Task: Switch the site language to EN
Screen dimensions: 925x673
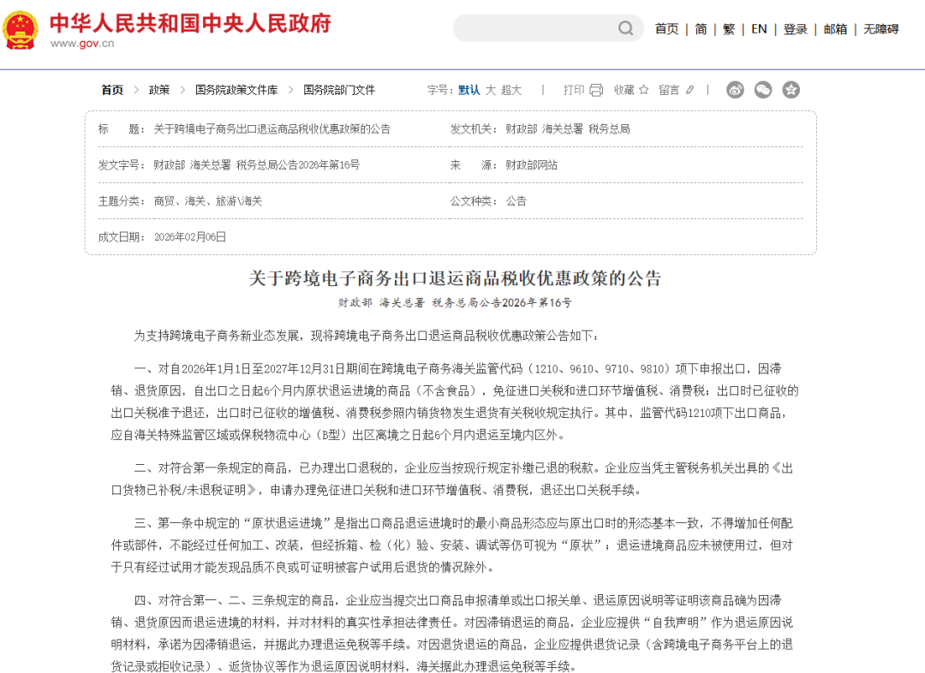Action: coord(758,28)
